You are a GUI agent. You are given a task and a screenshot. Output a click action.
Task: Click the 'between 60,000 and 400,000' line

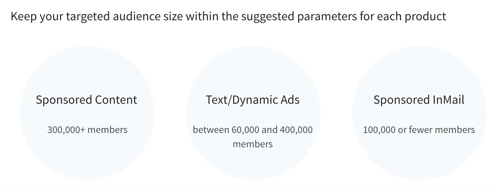click(252, 130)
